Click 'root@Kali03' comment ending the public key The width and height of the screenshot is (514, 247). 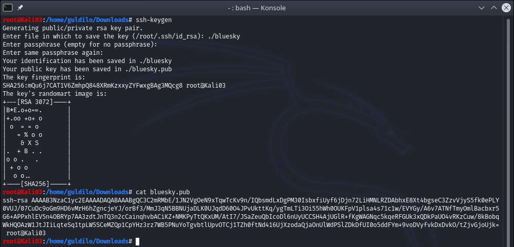pos(26,233)
